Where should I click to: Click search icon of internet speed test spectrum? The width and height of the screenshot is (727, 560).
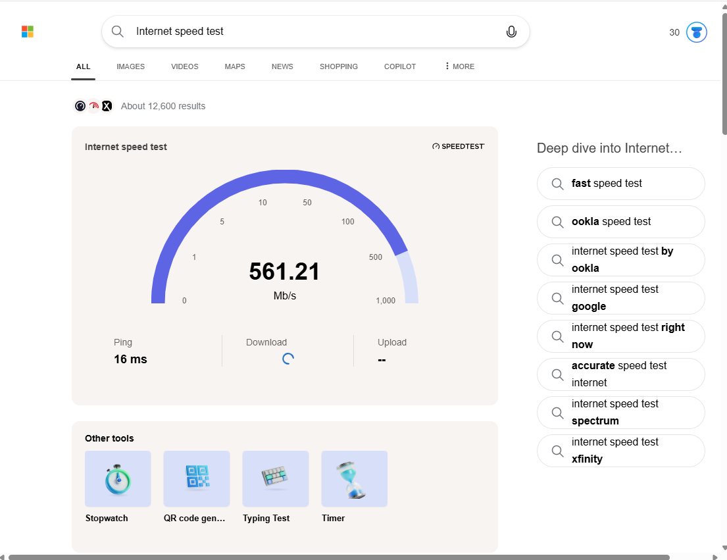(557, 413)
